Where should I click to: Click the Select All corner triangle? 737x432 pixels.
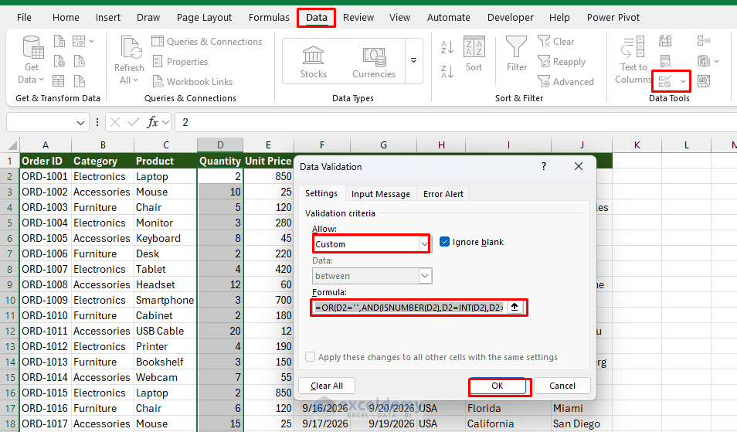point(12,145)
